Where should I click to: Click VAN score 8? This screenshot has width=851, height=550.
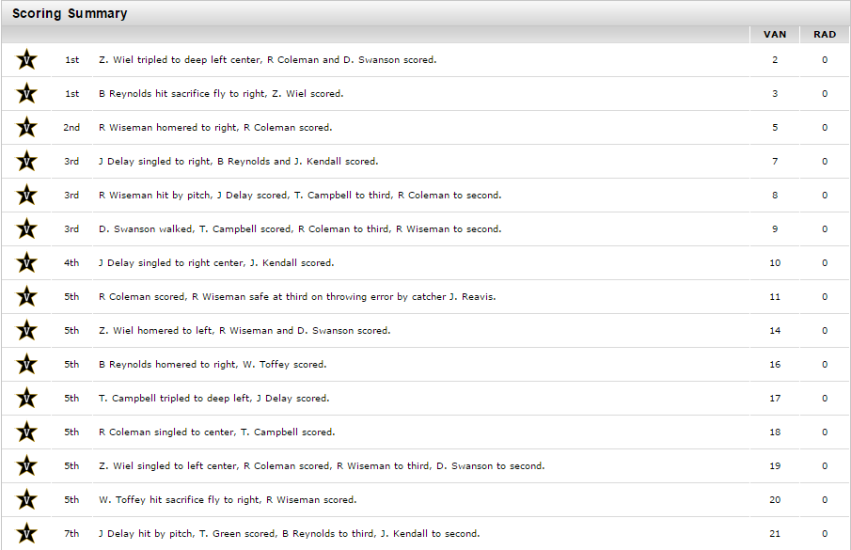coord(775,195)
